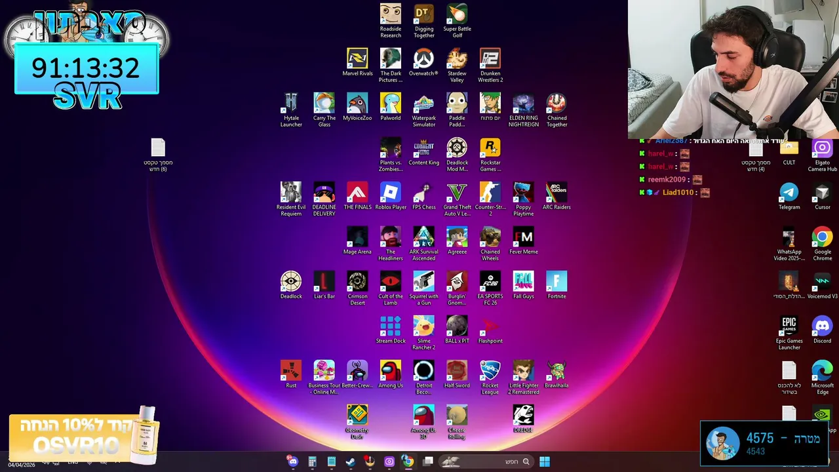Open the Voicemod V3 shortcut
839x472 pixels.
[823, 285]
